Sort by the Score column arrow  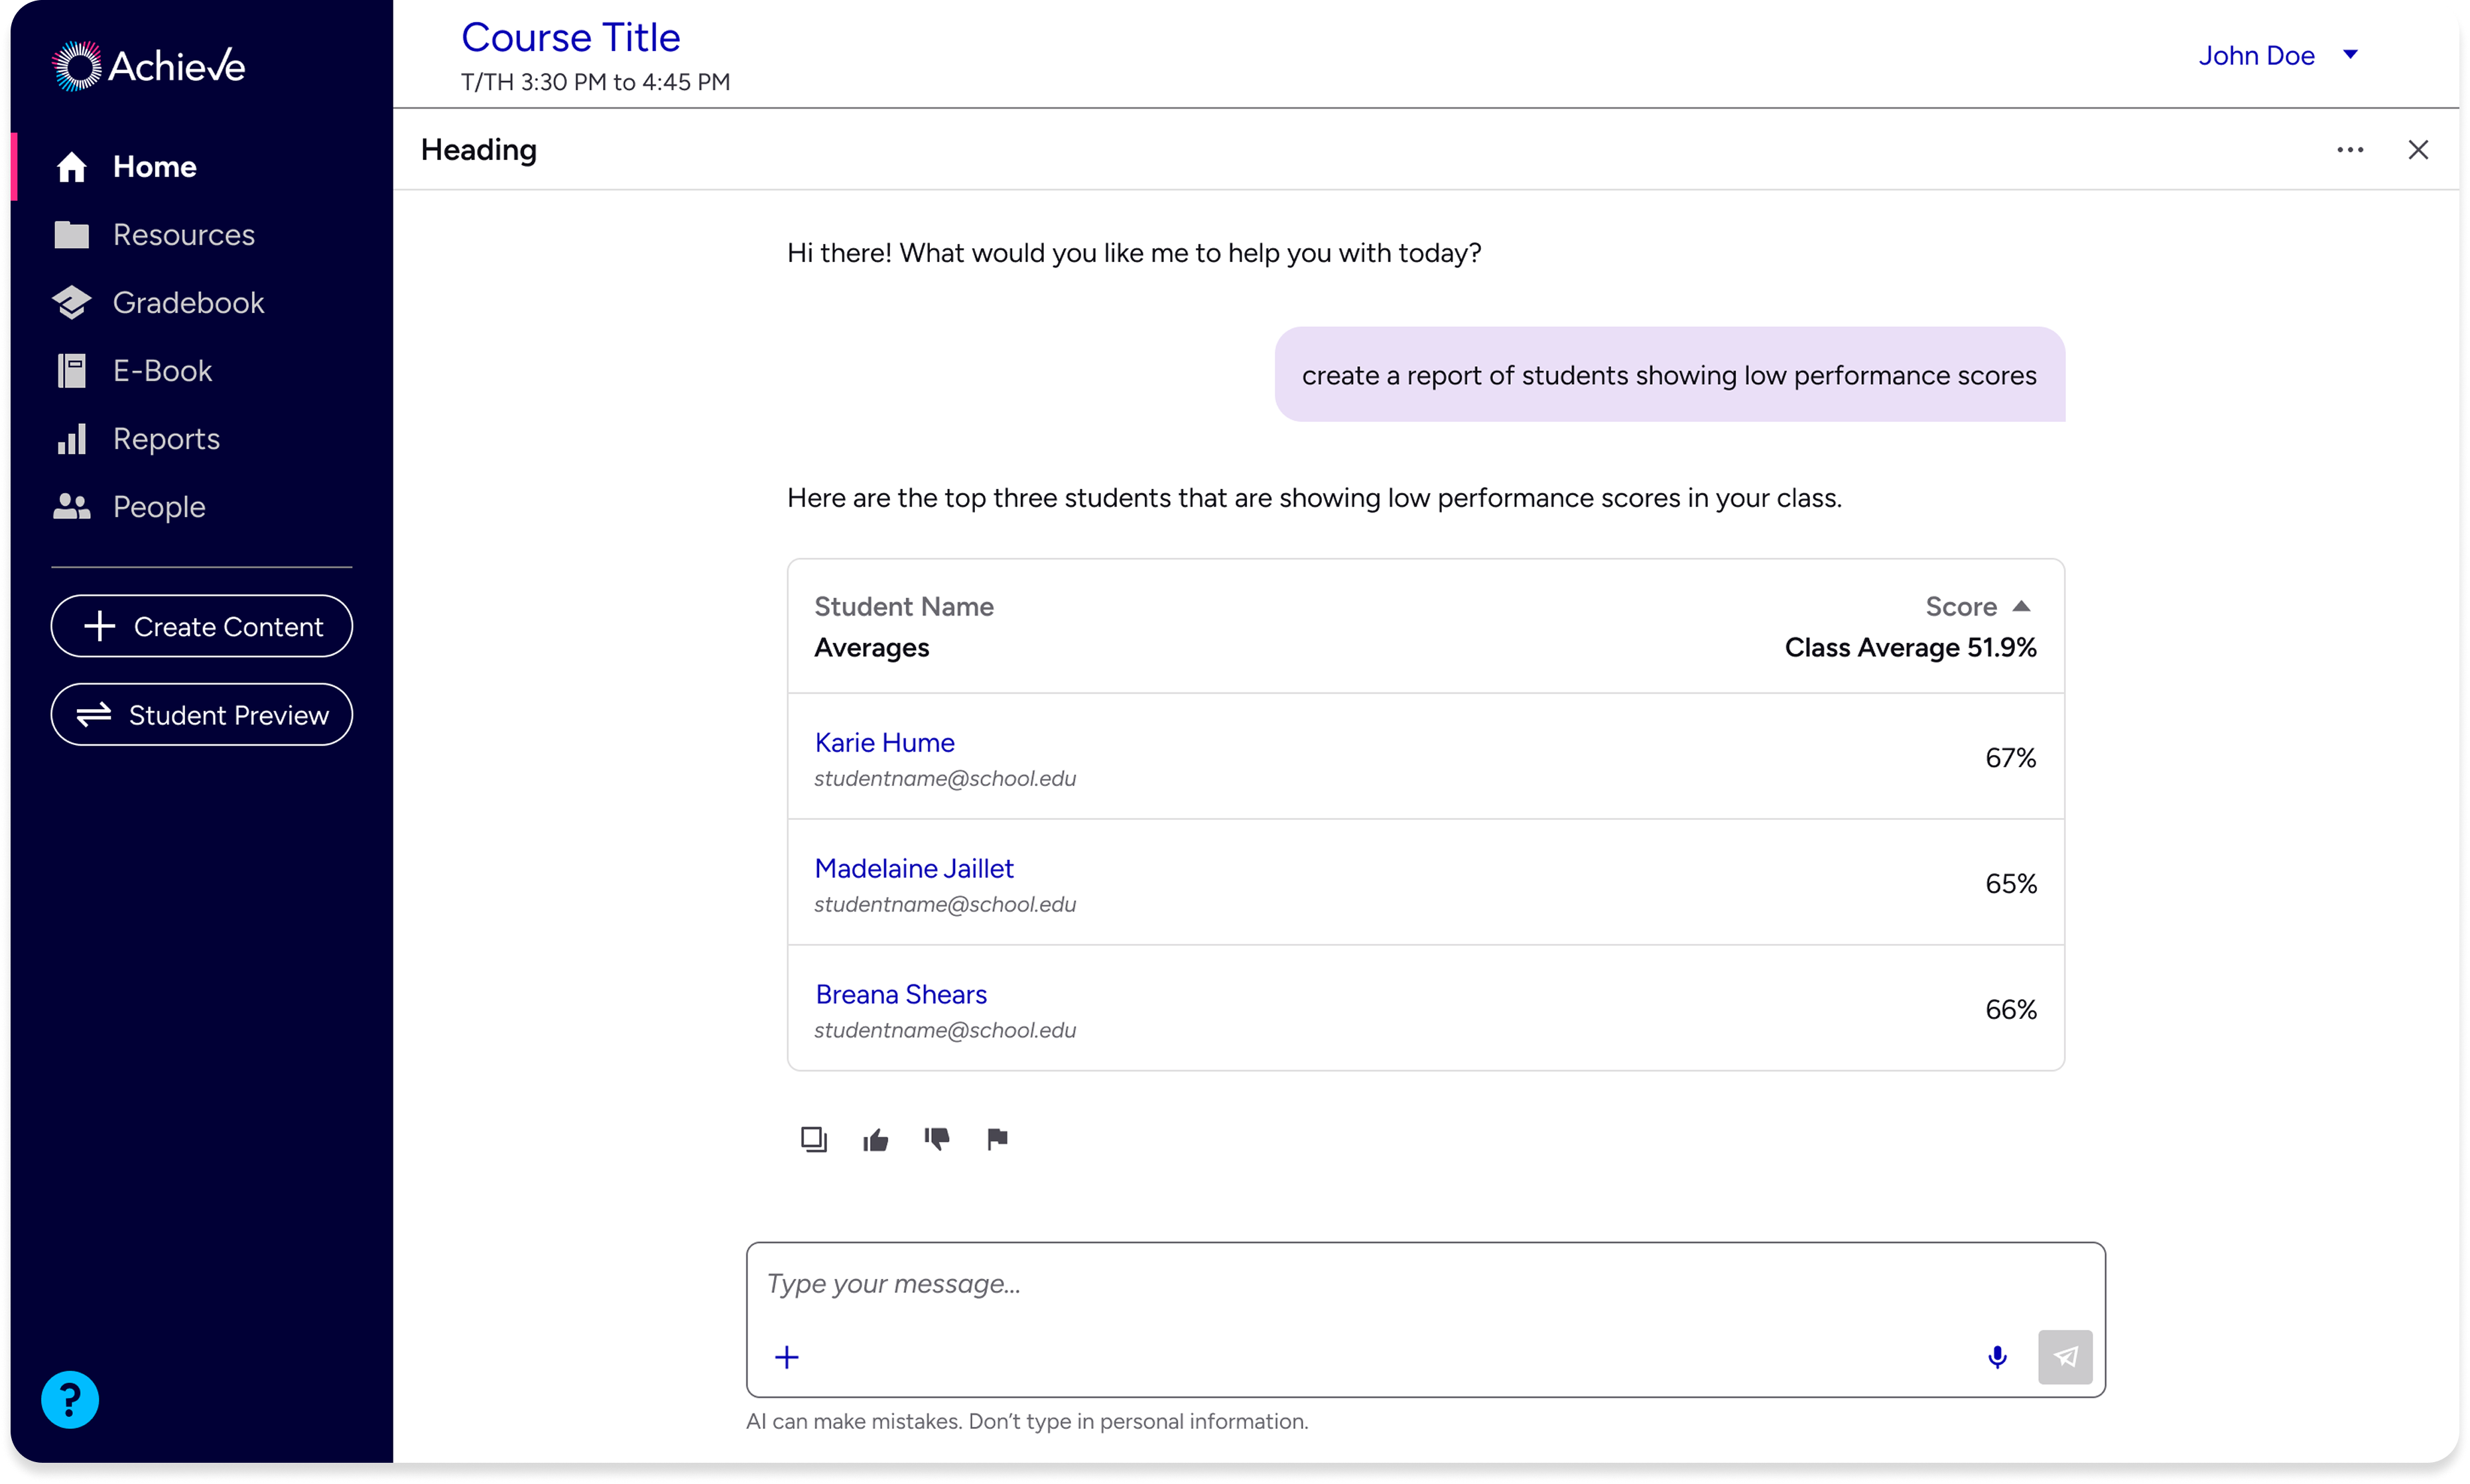click(x=2021, y=606)
